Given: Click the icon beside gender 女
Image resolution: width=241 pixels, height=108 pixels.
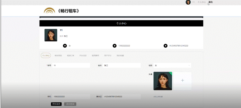Looking at the screenshot, I should 65,46.
